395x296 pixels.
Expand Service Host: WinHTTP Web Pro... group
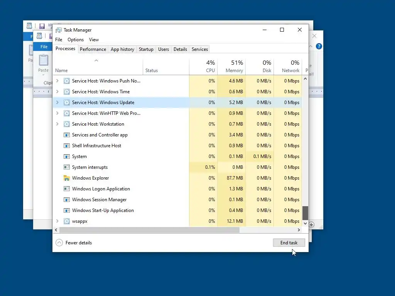tap(57, 113)
